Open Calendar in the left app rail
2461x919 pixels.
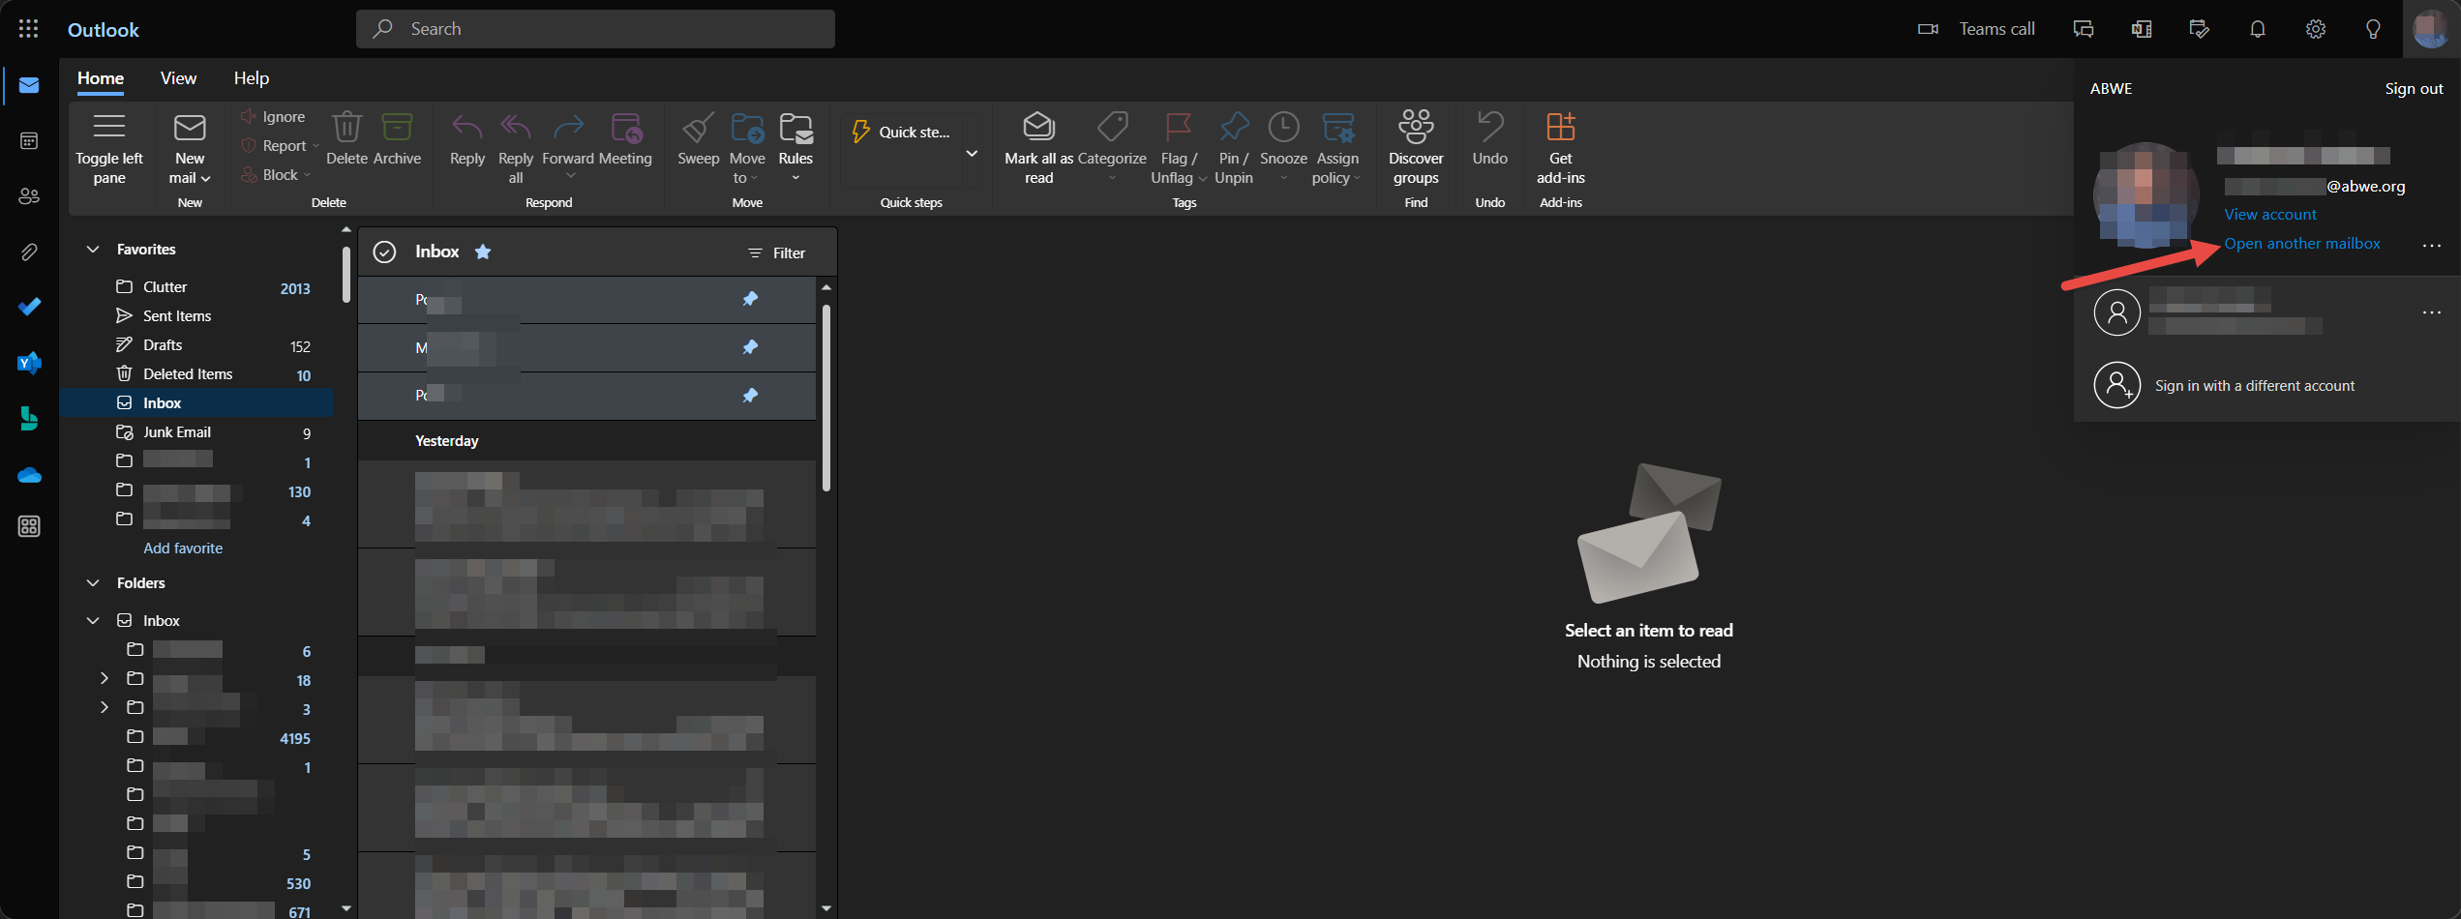(x=29, y=141)
